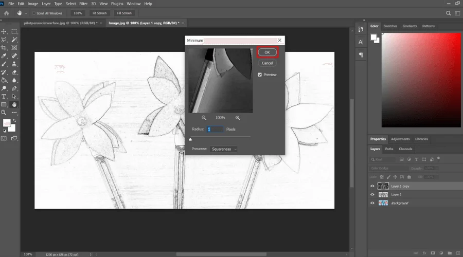Click the Fit Screen button
Image resolution: width=463 pixels, height=257 pixels.
[x=99, y=13]
